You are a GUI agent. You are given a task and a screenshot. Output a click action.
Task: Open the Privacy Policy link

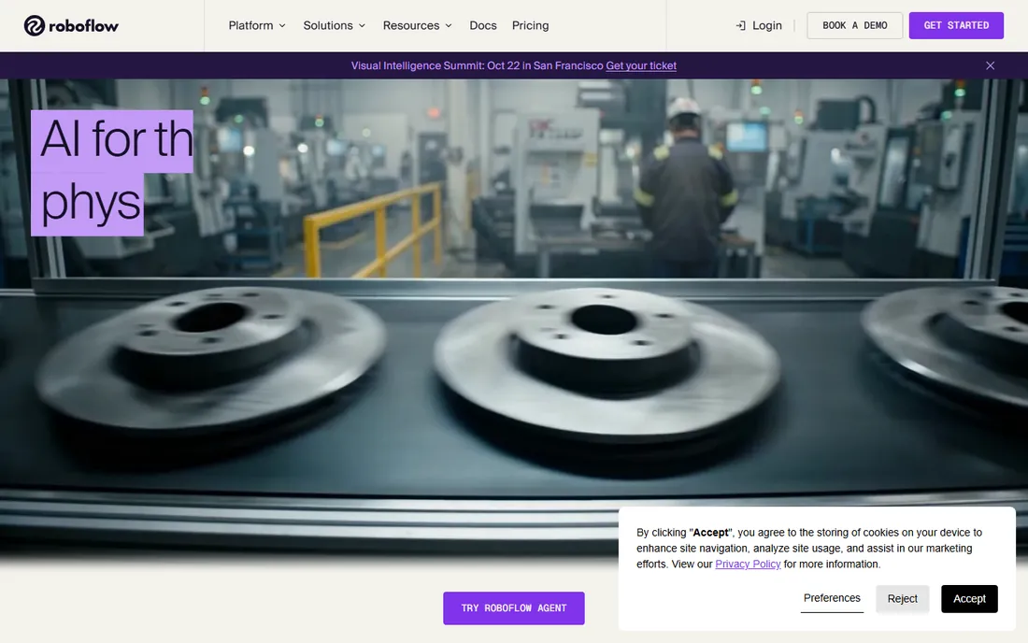point(748,564)
